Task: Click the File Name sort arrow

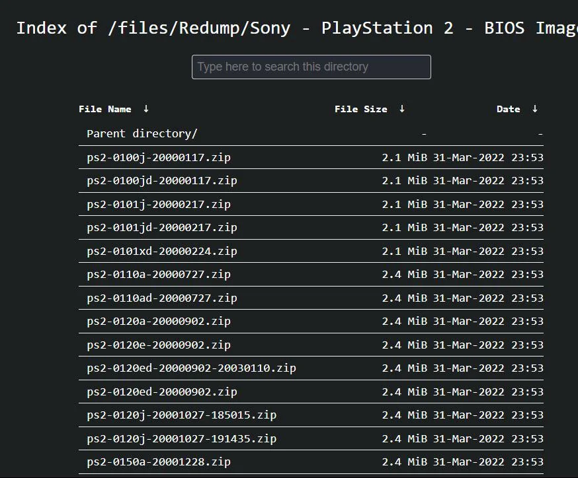Action: pos(145,109)
